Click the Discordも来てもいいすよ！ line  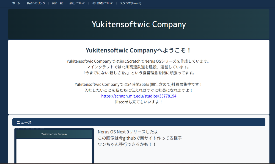(139, 102)
